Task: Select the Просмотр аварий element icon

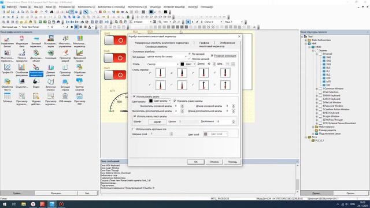Action: pyautogui.click(x=65, y=55)
